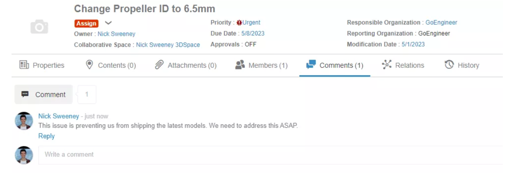511x174 pixels.
Task: Focus the Write a comment field
Action: coord(271,155)
